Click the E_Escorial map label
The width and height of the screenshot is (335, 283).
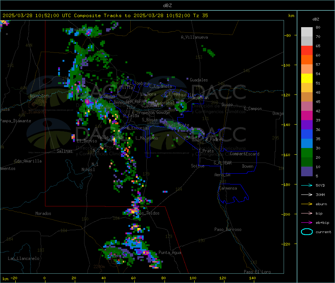point(138,128)
